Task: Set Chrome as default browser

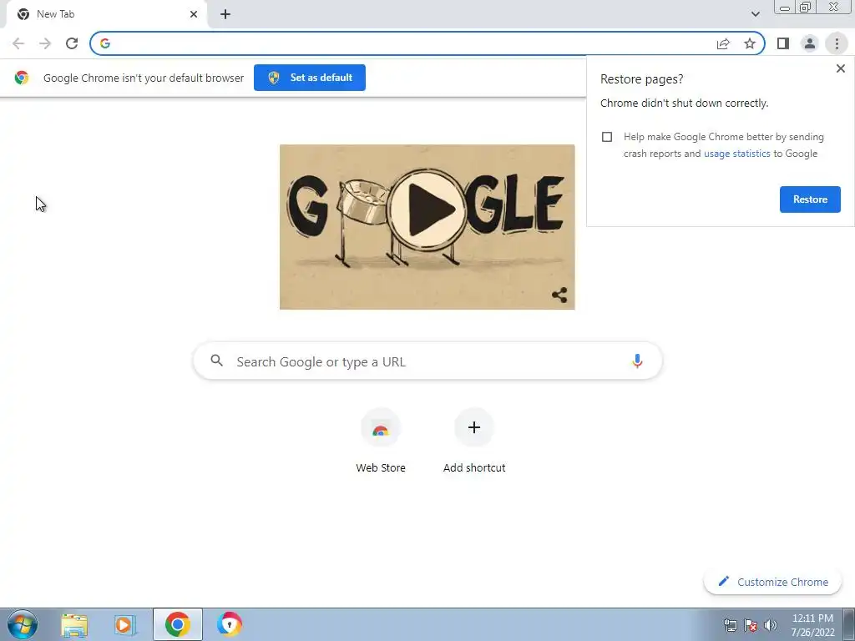Action: (x=310, y=78)
